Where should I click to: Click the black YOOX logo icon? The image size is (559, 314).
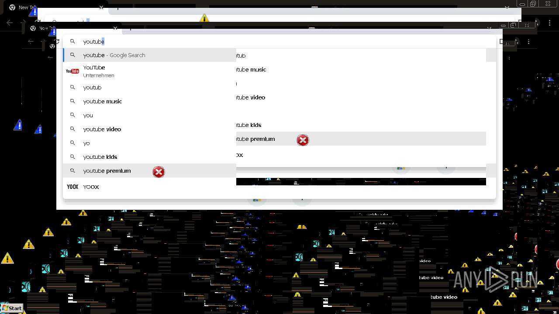[x=72, y=187]
